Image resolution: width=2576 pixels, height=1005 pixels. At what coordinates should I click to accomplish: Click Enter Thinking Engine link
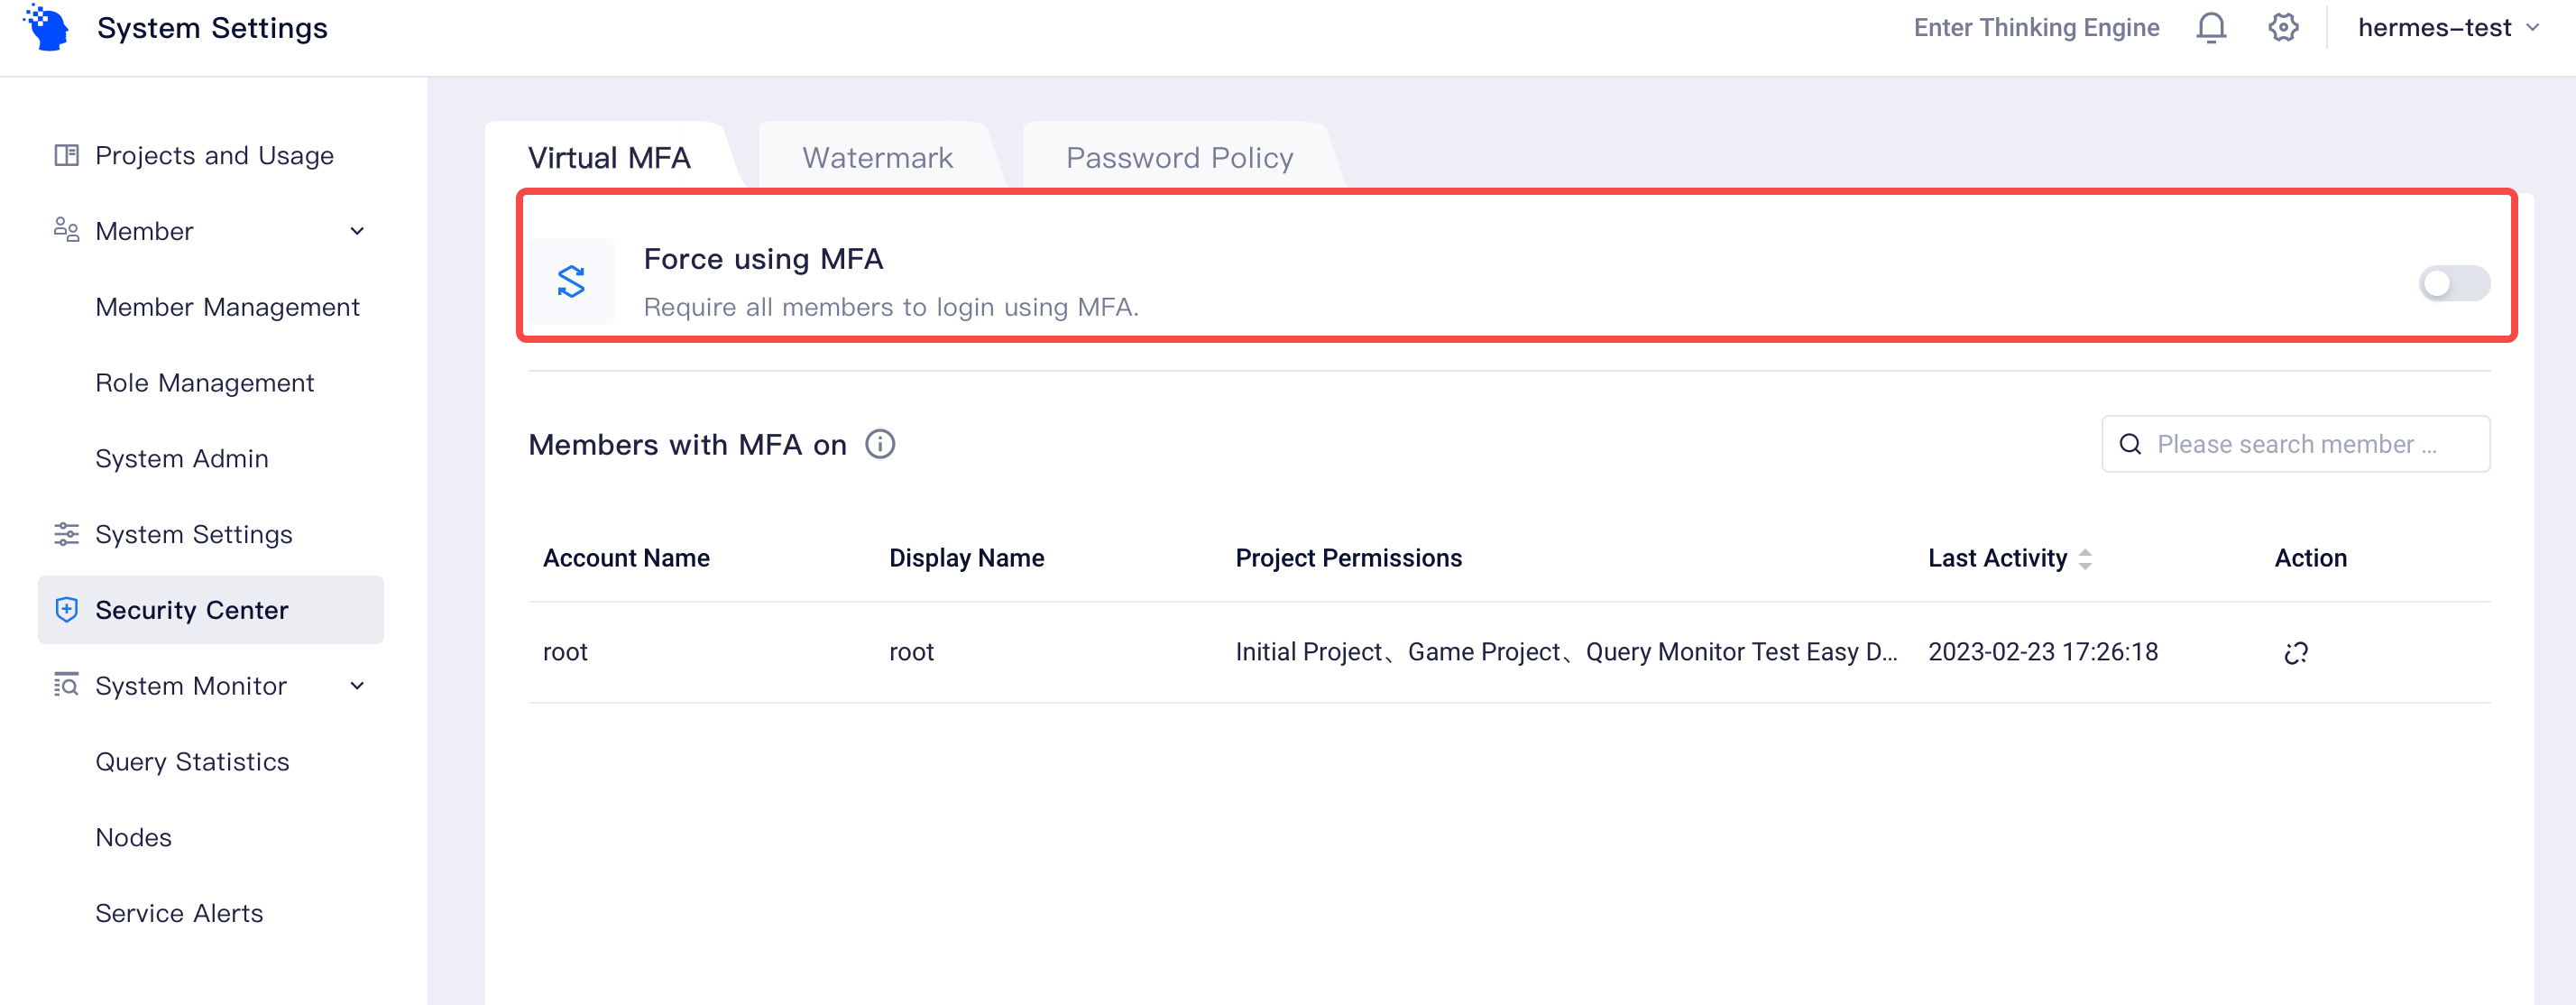tap(2036, 28)
